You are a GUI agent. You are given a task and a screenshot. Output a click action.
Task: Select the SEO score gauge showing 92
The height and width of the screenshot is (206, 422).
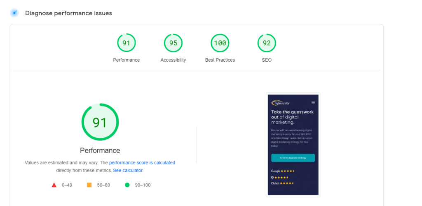[267, 43]
